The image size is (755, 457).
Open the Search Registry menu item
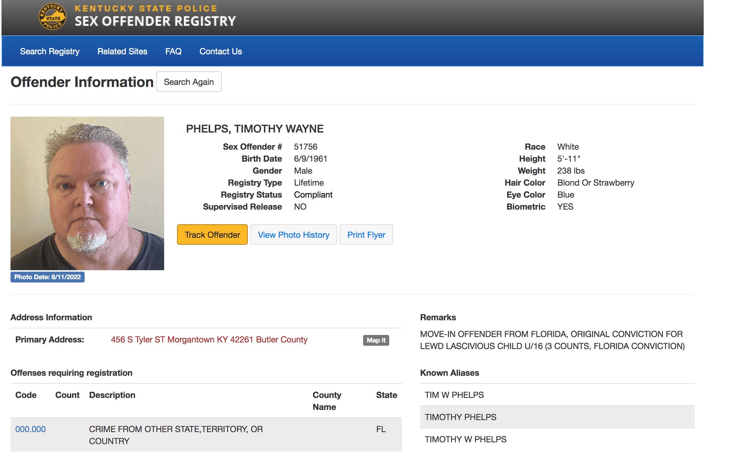click(50, 51)
